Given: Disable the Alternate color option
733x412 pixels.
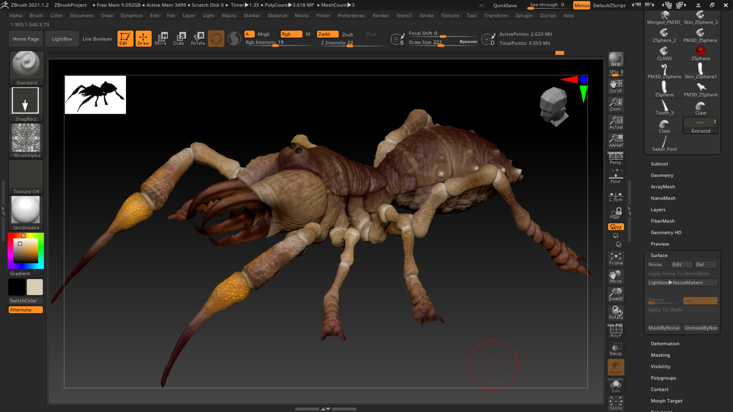Looking at the screenshot, I should tap(26, 310).
